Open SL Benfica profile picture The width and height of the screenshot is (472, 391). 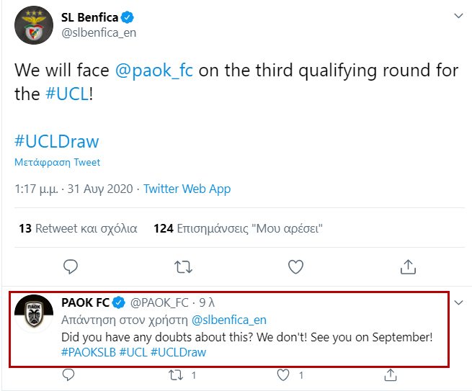[33, 26]
